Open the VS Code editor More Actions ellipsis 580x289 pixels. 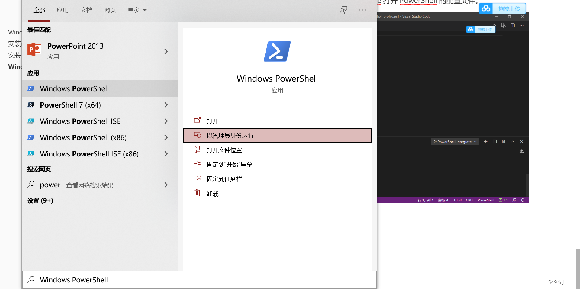pos(522,25)
